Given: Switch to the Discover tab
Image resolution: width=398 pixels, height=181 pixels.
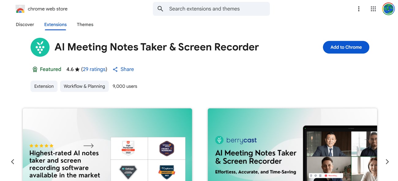Looking at the screenshot, I should coord(25,25).
